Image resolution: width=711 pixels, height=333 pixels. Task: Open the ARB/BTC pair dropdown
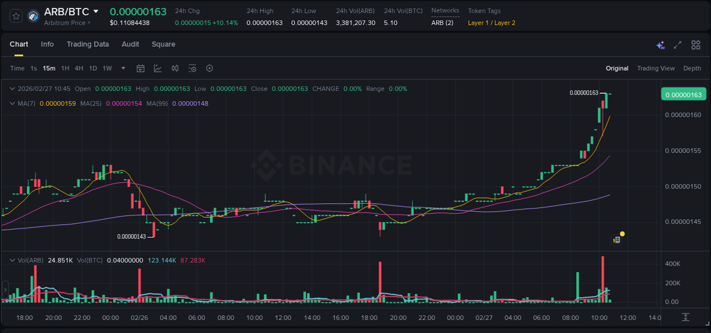pyautogui.click(x=95, y=11)
